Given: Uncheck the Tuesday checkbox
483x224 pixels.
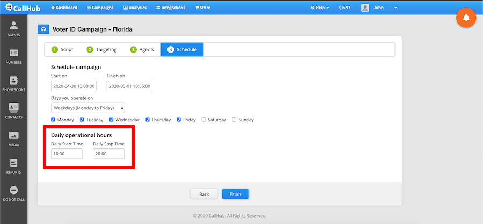Looking at the screenshot, I should click(x=82, y=120).
